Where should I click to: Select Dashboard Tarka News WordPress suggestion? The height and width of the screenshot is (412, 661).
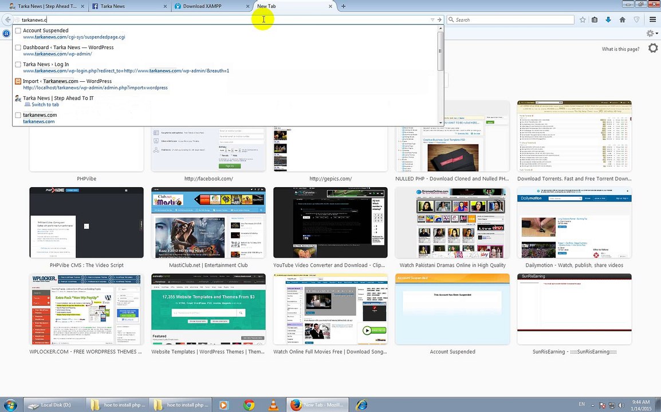coord(226,50)
